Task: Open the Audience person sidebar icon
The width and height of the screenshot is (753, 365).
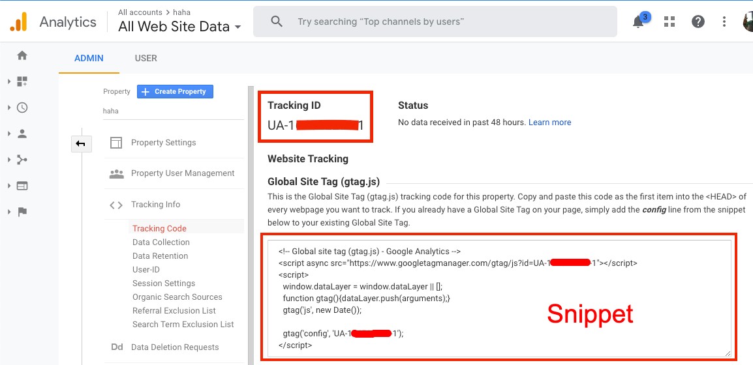Action: (x=22, y=134)
